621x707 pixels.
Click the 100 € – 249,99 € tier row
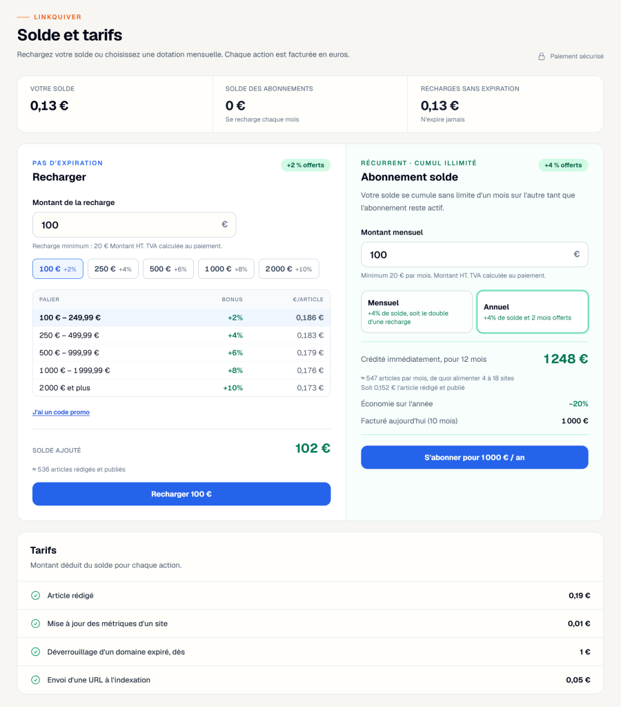pyautogui.click(x=181, y=318)
